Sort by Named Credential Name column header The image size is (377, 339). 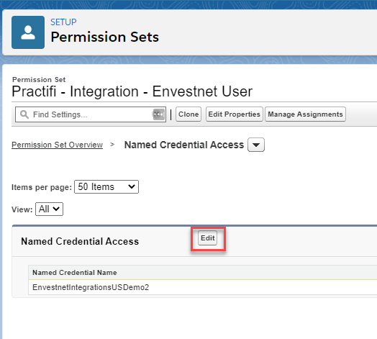[75, 273]
